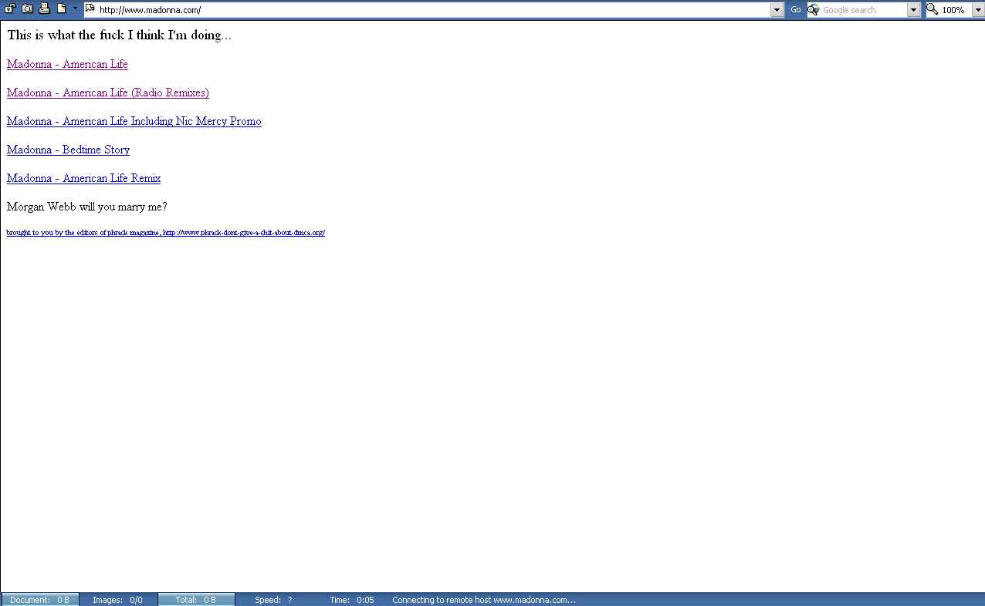This screenshot has width=985, height=606.
Task: Open the search engine dropdown
Action: tap(913, 10)
